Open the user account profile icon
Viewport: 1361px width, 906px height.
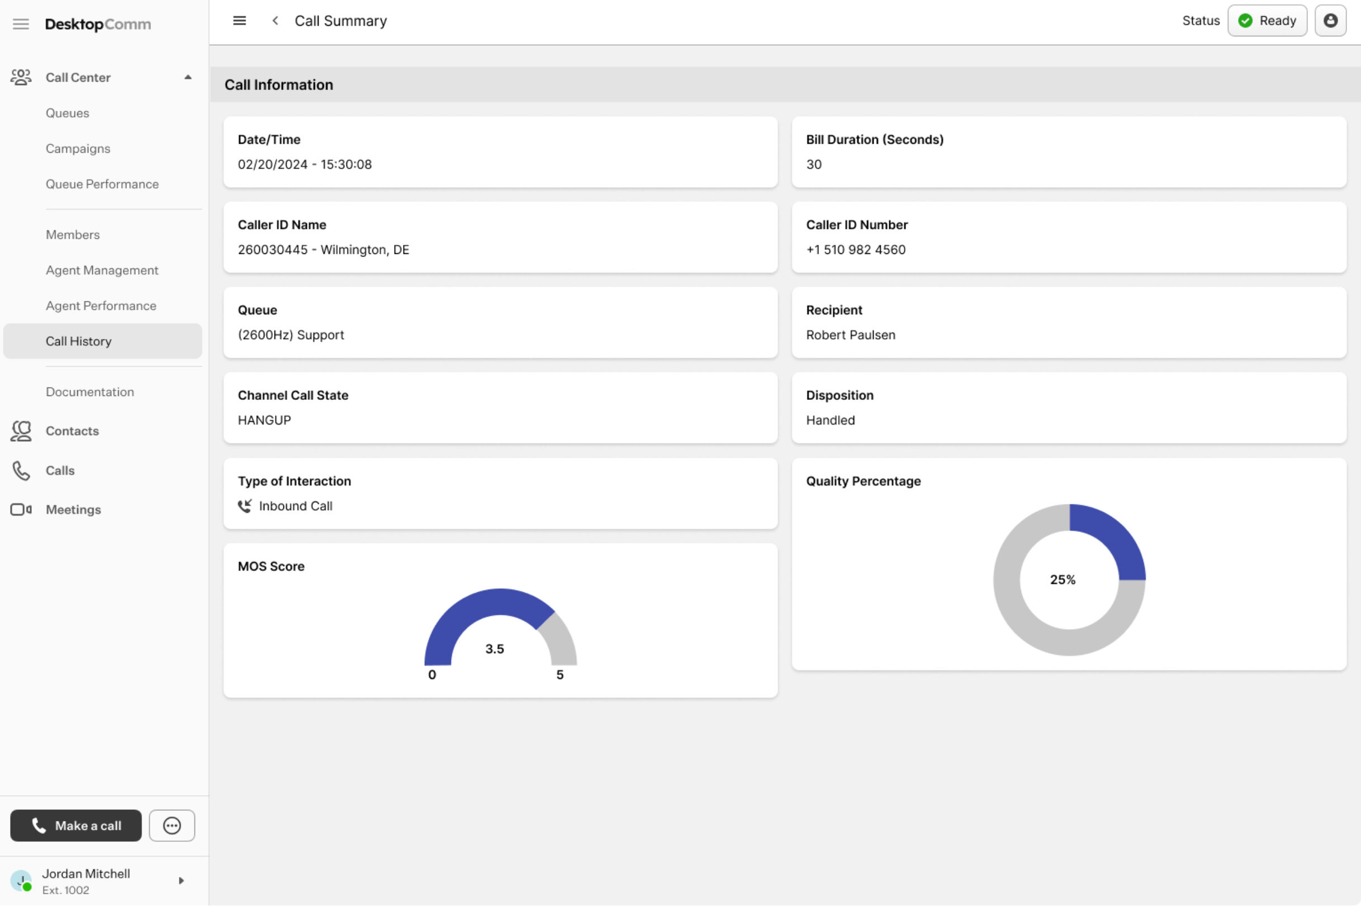click(x=1330, y=21)
